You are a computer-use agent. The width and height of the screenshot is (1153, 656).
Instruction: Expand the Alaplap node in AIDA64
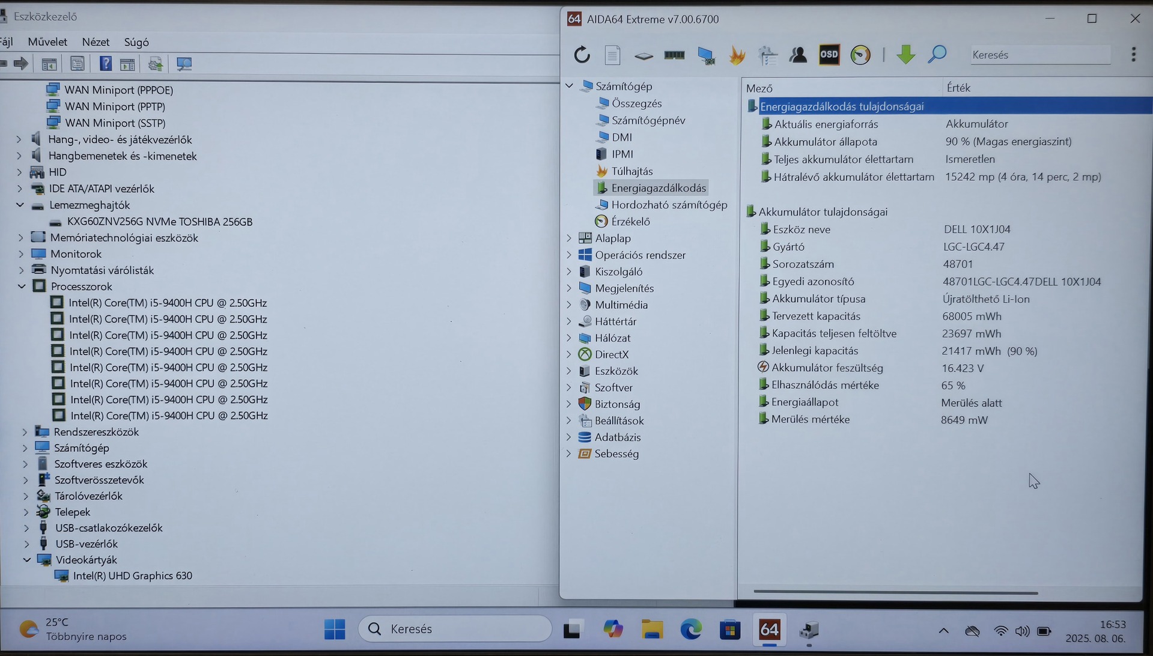[569, 238]
